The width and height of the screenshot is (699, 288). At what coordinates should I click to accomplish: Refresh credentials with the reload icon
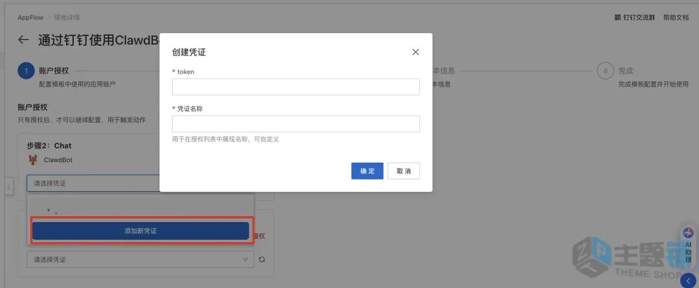click(x=262, y=260)
